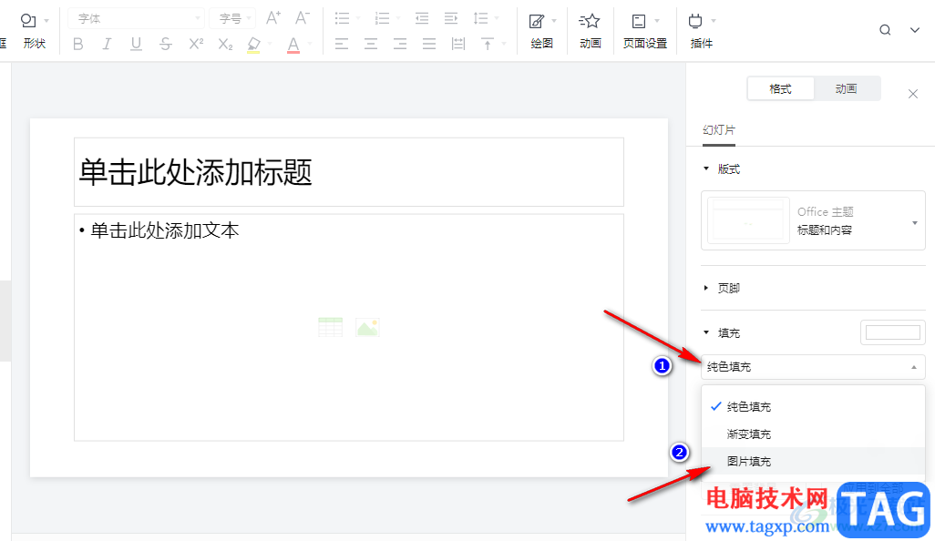The height and width of the screenshot is (541, 935).
Task: Collapse the Fill (填充) section
Action: pyautogui.click(x=706, y=332)
